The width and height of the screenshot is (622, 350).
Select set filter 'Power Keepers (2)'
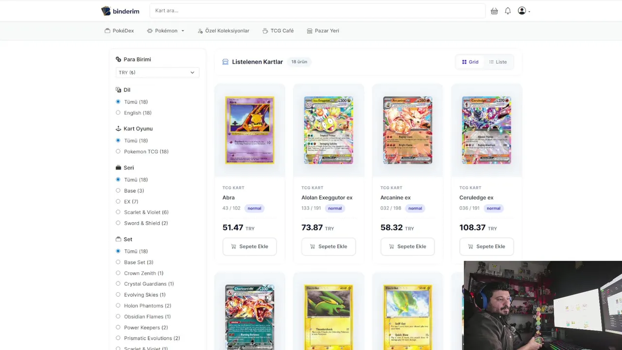click(141, 328)
